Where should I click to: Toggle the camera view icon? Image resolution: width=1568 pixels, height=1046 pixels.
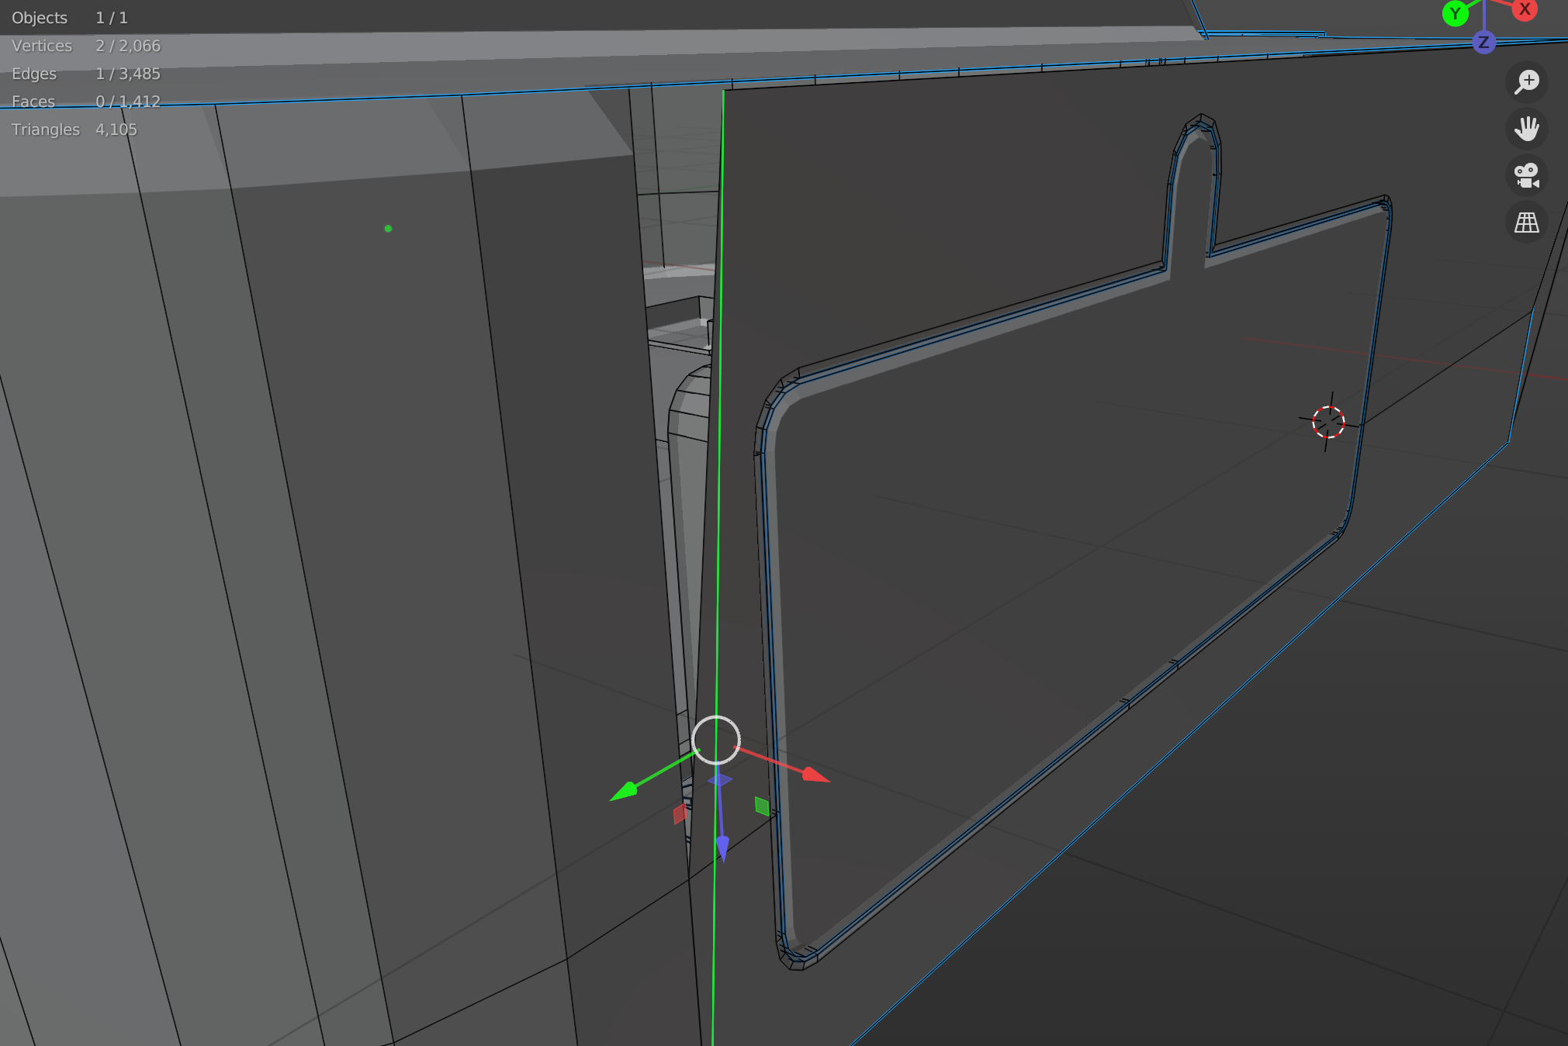(1526, 175)
